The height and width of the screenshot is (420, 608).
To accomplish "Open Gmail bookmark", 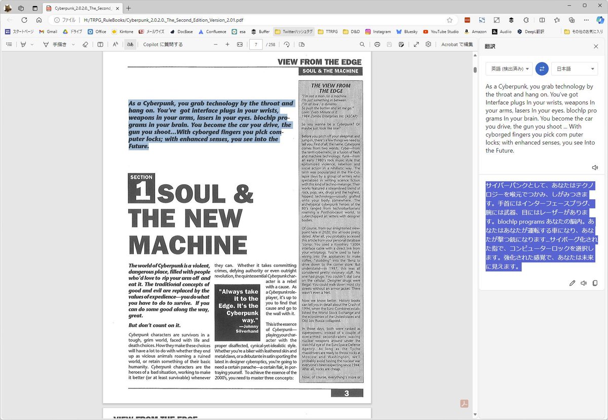I will click(48, 31).
